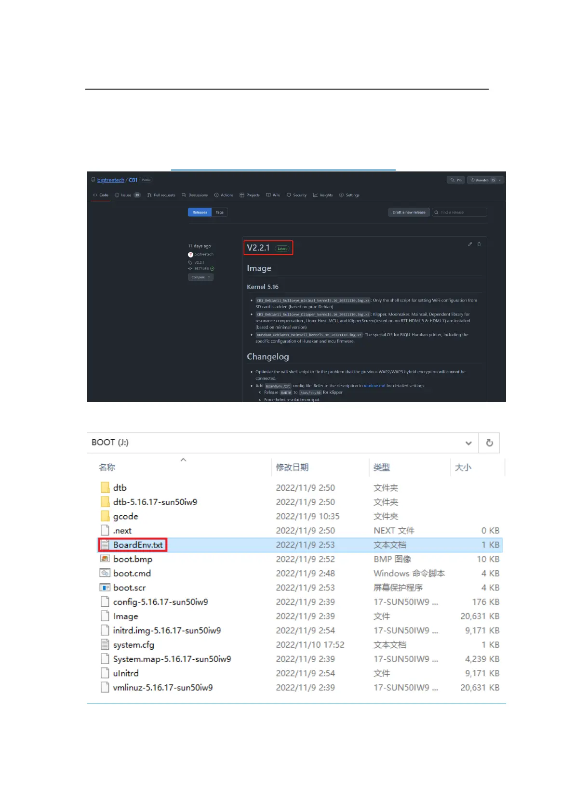Focus the Find a release search field
The height and width of the screenshot is (811, 574).
pyautogui.click(x=460, y=212)
